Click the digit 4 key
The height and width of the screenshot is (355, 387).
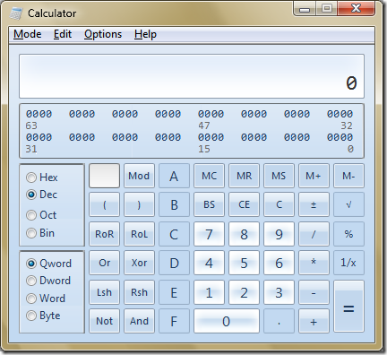pos(209,263)
